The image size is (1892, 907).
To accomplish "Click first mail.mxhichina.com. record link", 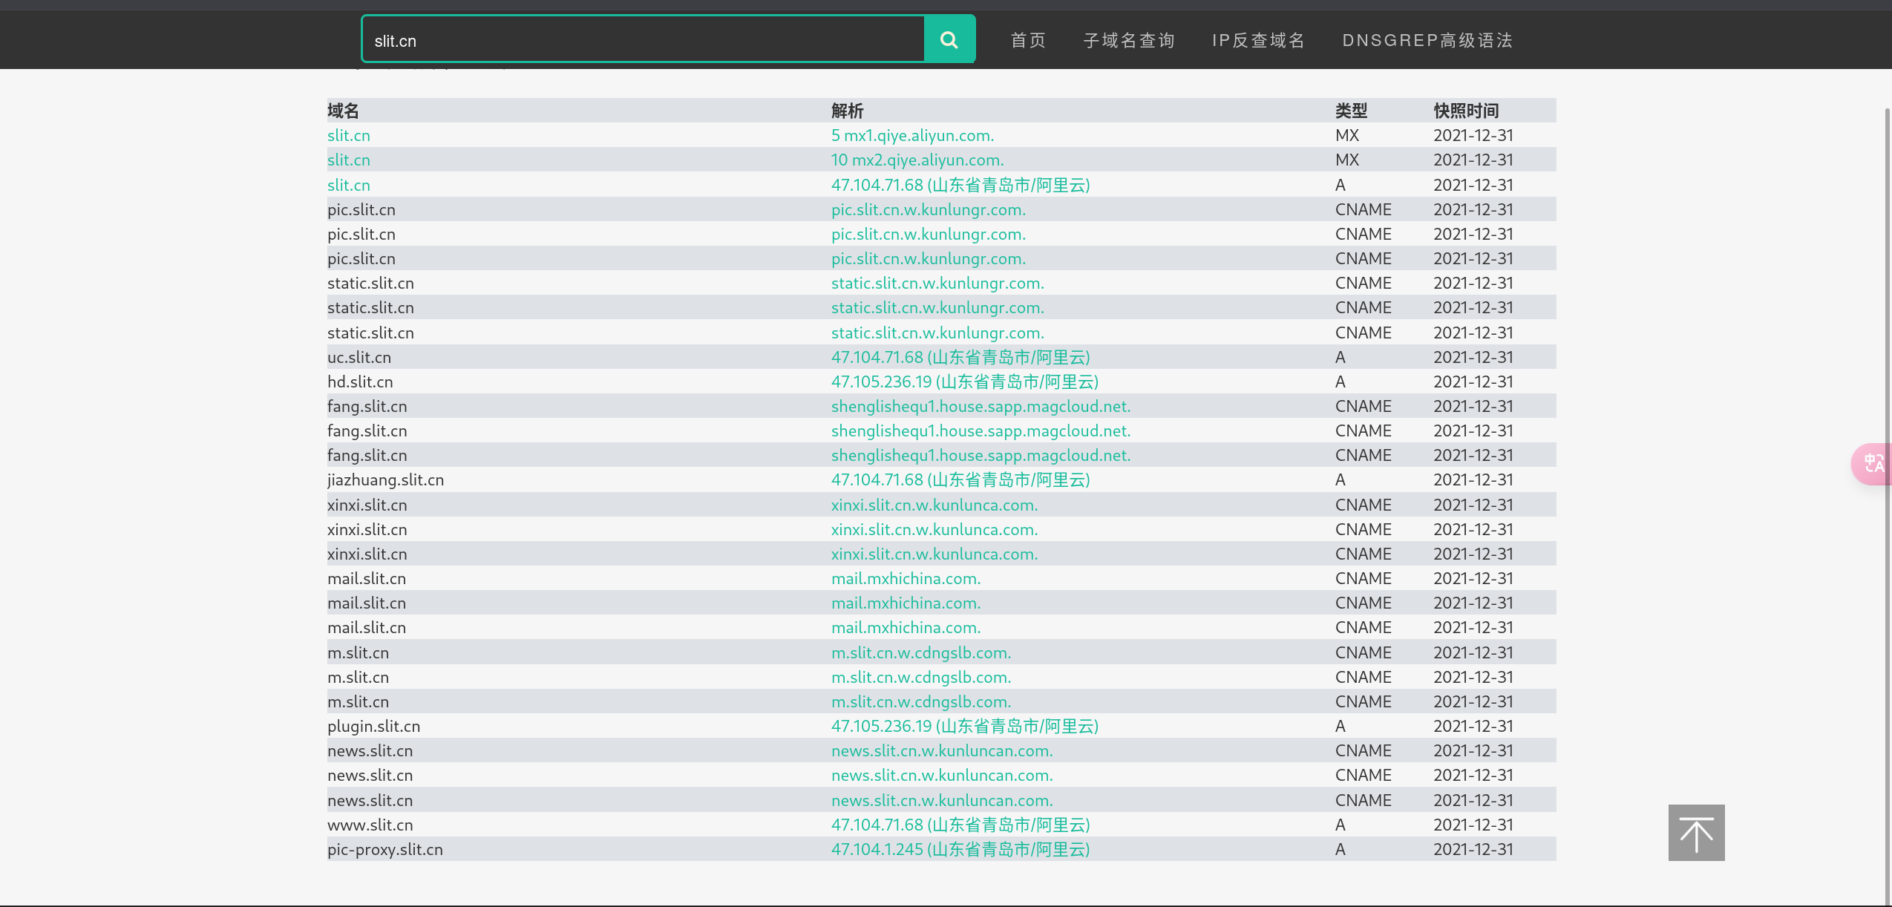I will 906,578.
